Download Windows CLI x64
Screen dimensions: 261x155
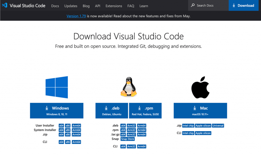point(61,142)
